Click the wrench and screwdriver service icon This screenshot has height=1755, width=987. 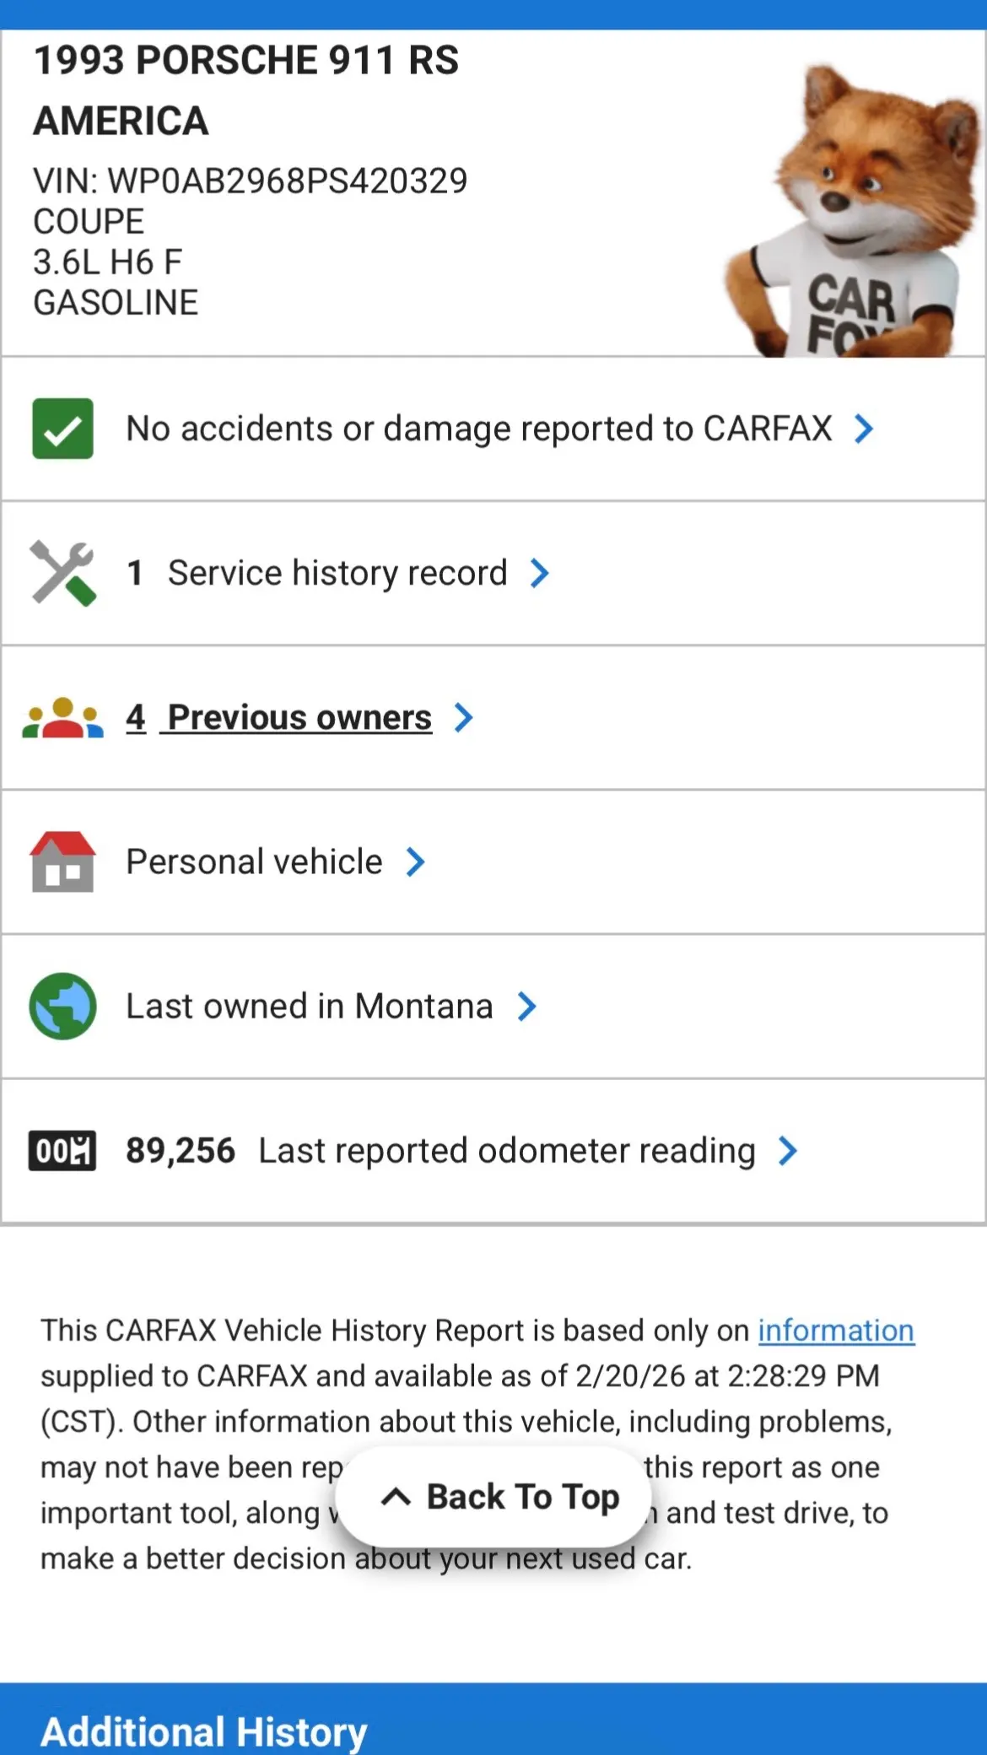point(62,573)
